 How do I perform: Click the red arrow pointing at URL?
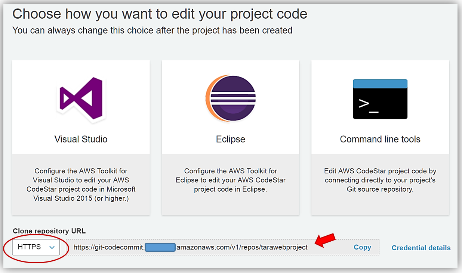pos(325,240)
